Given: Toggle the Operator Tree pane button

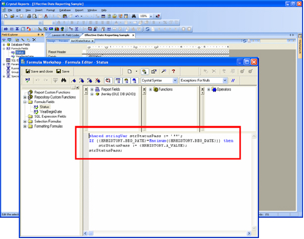Looking at the screenshot, I should 134,81.
